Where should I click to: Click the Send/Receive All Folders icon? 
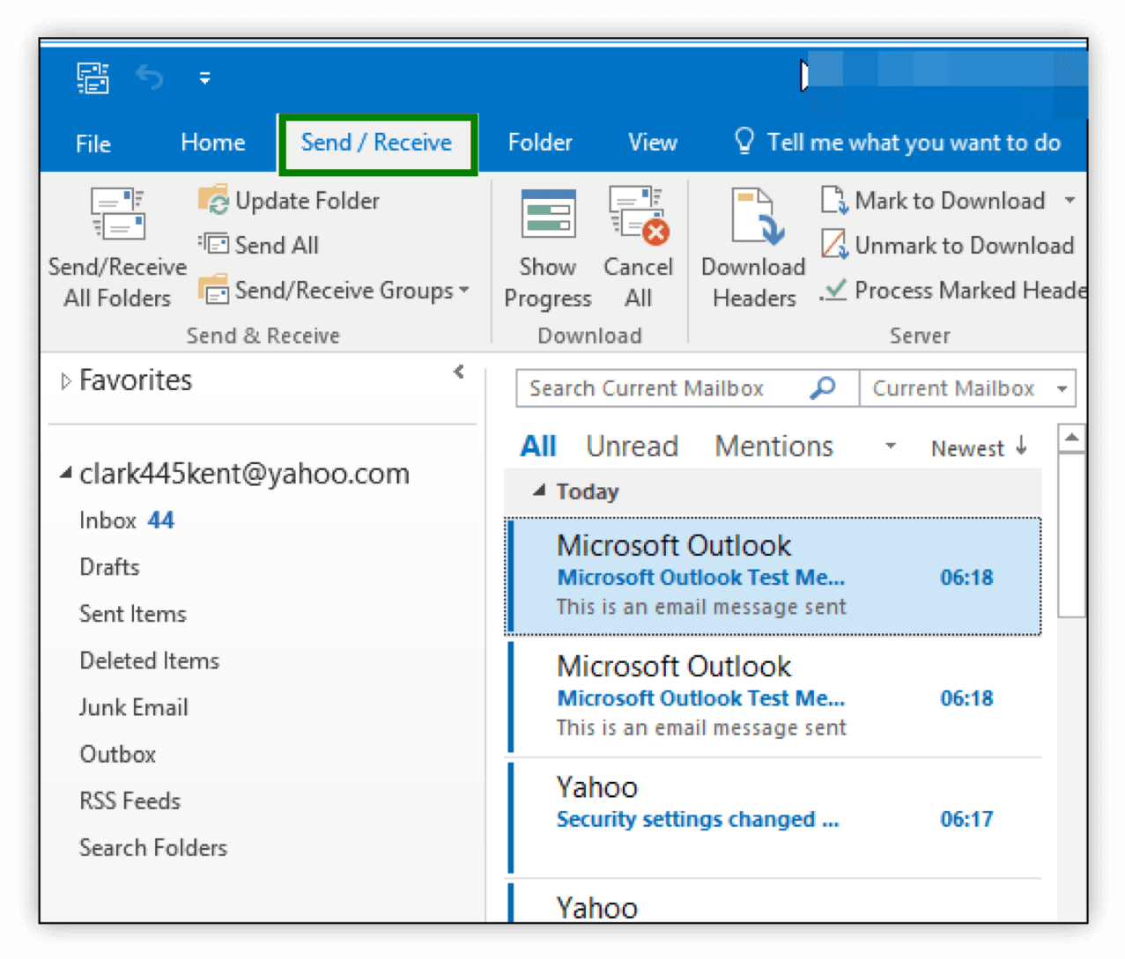pyautogui.click(x=117, y=215)
